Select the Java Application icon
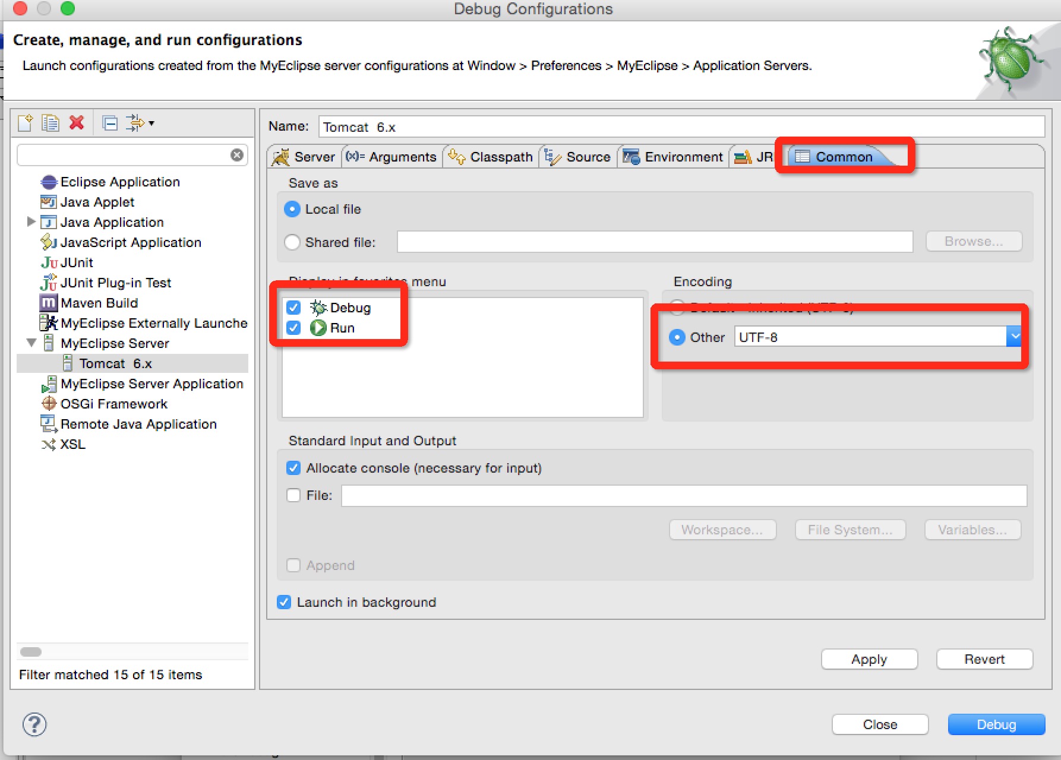Image resolution: width=1061 pixels, height=760 pixels. point(49,222)
